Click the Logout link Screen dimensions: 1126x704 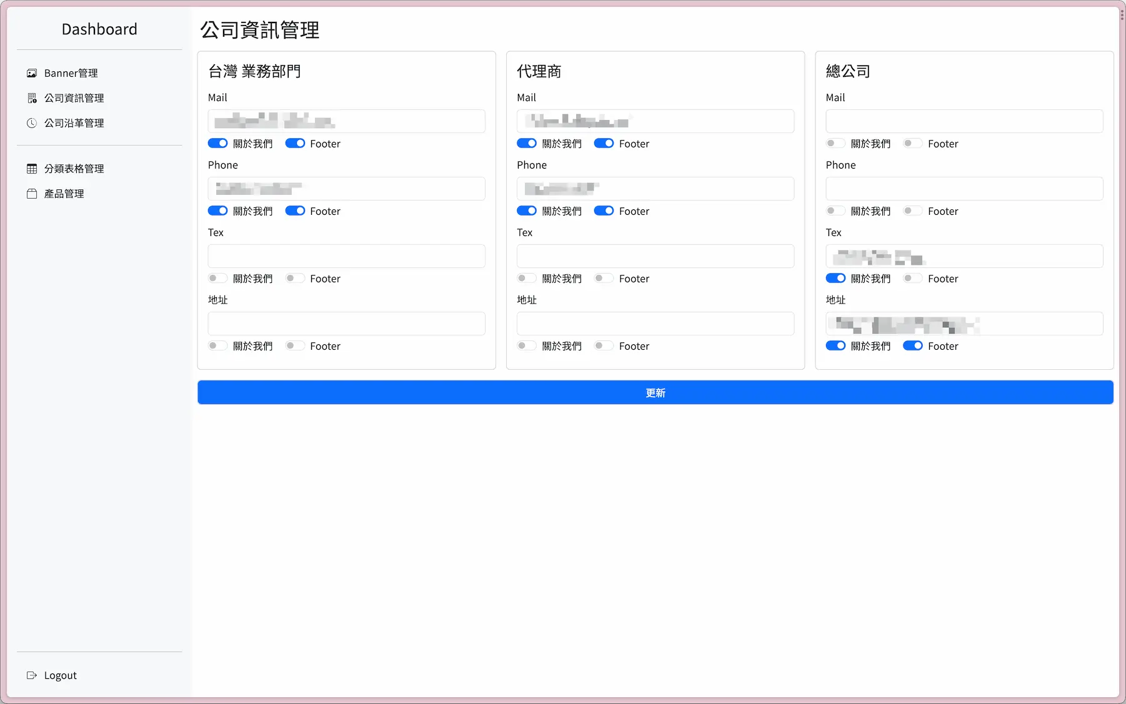[60, 675]
